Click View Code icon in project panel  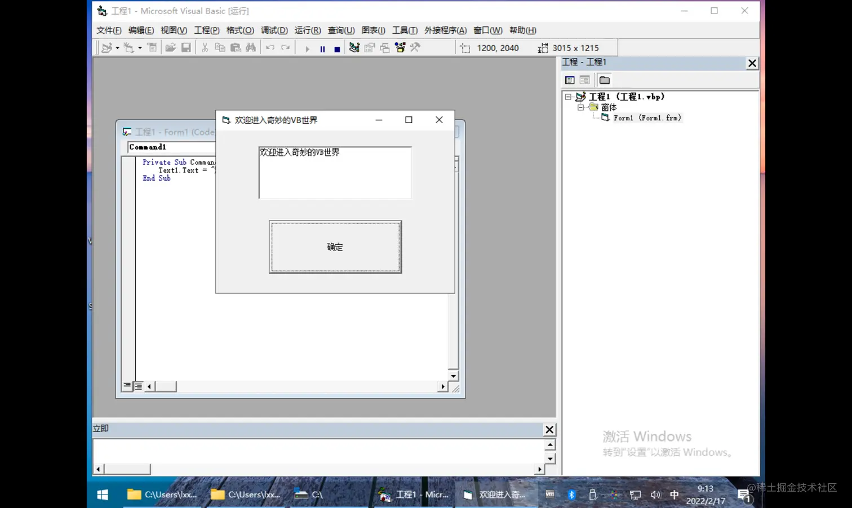pyautogui.click(x=570, y=80)
